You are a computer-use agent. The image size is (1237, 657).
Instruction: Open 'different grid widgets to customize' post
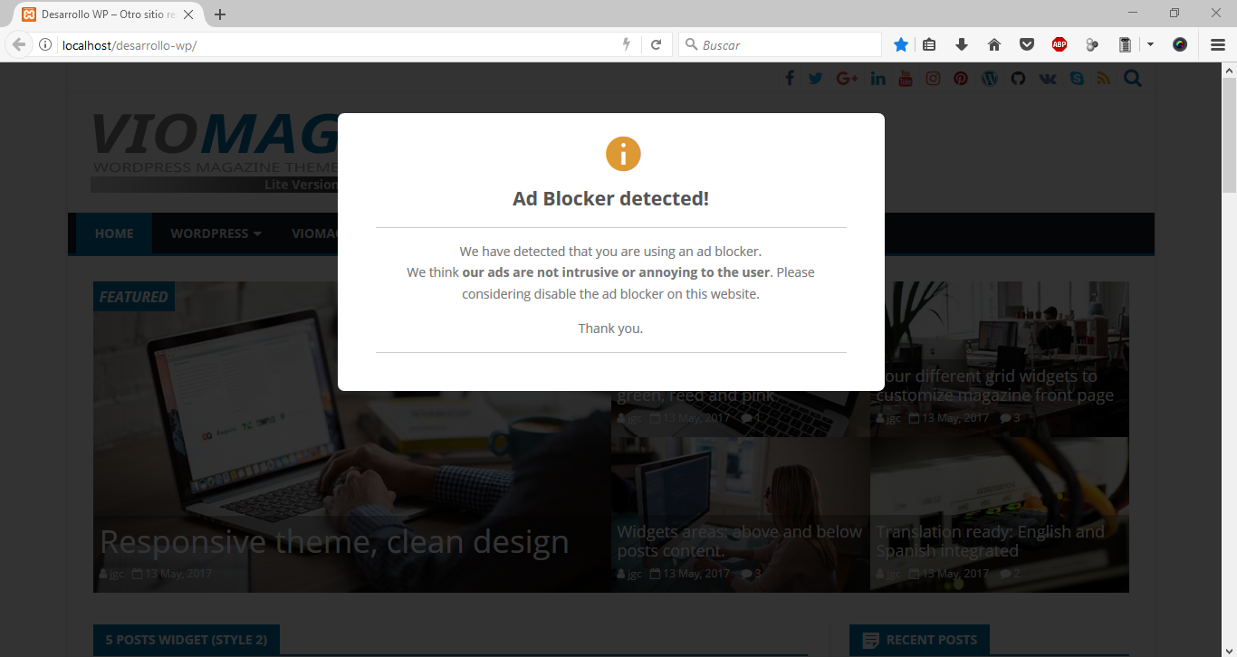(x=994, y=386)
